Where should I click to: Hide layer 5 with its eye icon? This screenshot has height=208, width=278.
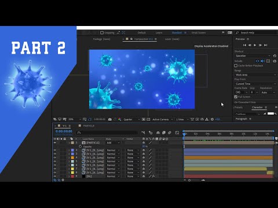pos(55,161)
